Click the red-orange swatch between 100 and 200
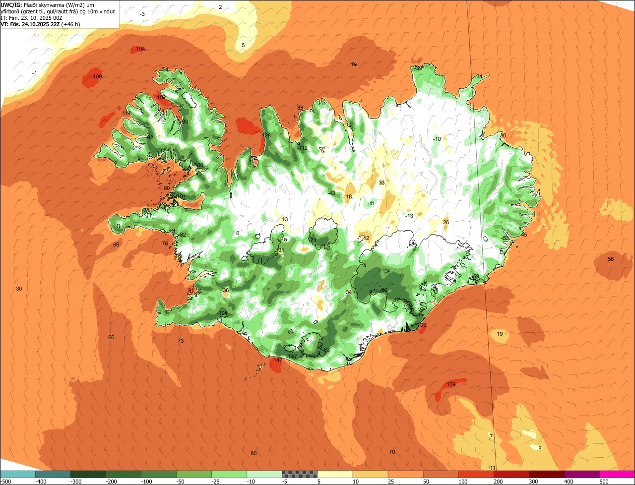This screenshot has width=635, height=485. (476, 474)
